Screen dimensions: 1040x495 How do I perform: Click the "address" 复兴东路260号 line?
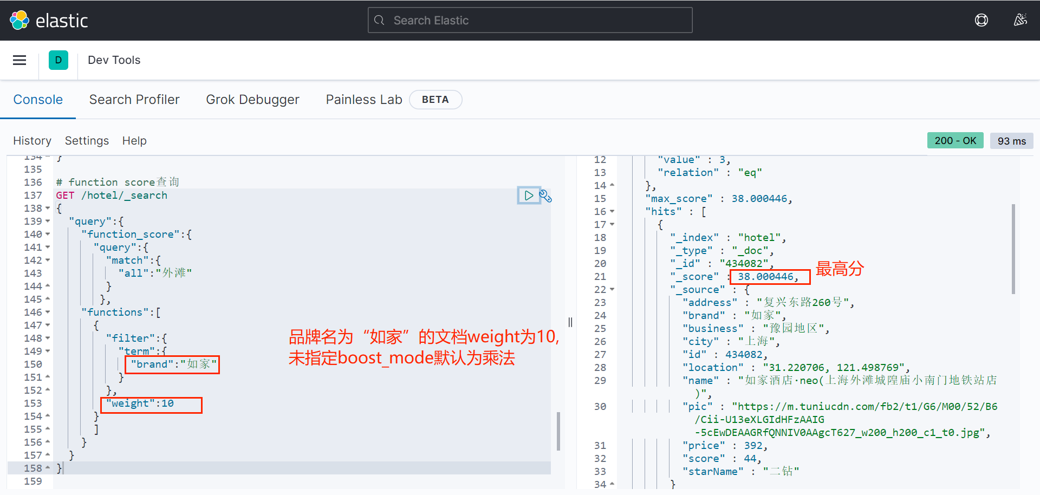click(769, 303)
